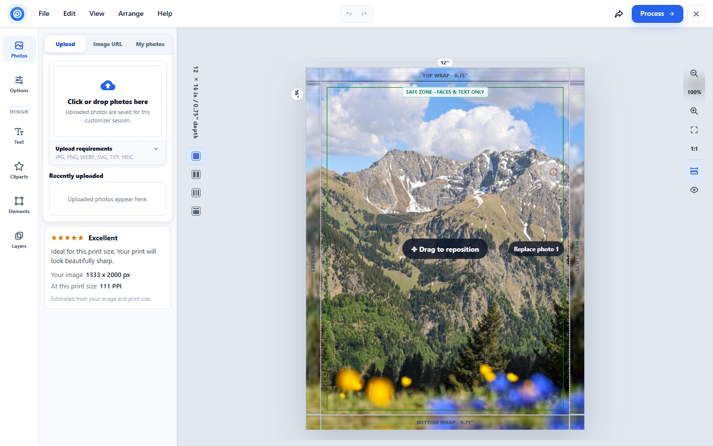The image size is (713, 446).
Task: Select the two-panel split layout
Action: click(x=196, y=174)
